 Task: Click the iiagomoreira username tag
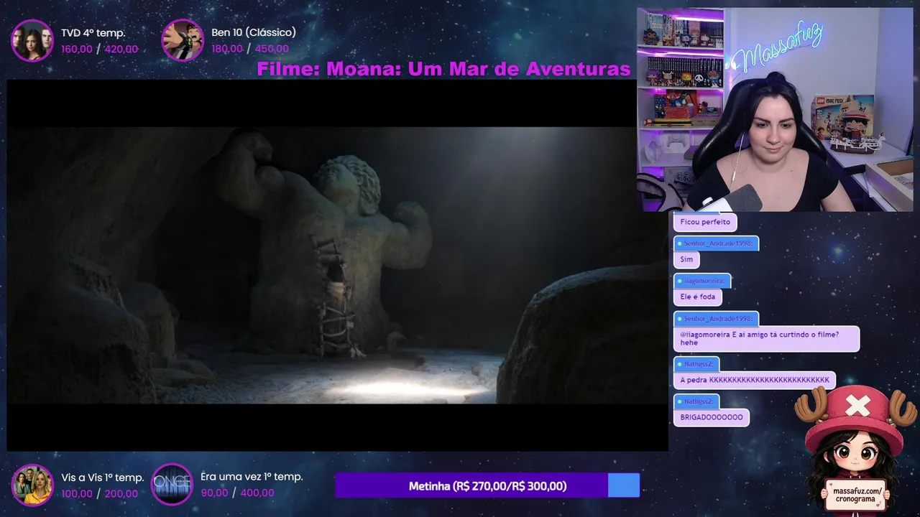[701, 281]
